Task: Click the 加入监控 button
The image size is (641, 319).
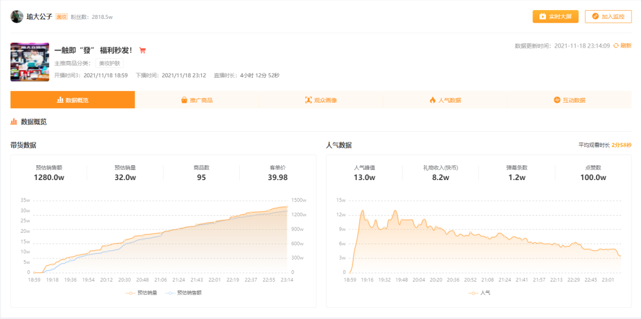Action: tap(608, 17)
